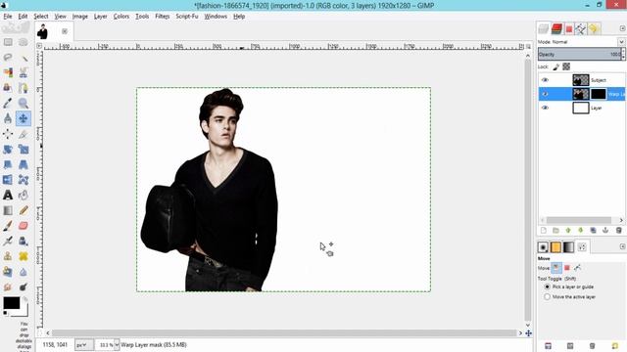Select the Color Picker tool
The width and height of the screenshot is (627, 352).
click(x=8, y=103)
